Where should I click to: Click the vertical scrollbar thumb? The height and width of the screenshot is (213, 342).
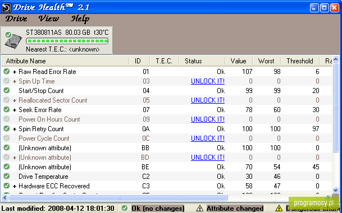[x=336, y=108]
